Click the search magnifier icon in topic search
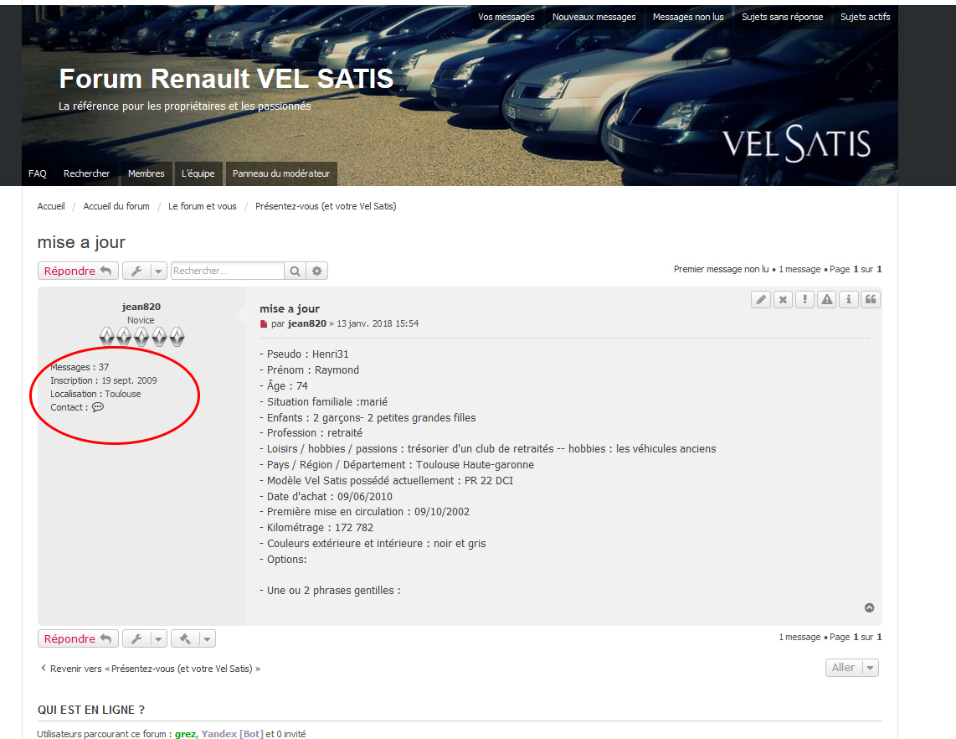 point(296,271)
